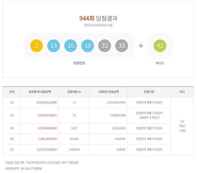Click the 5등 rank cell
This screenshot has width=197, height=173.
coord(12,150)
